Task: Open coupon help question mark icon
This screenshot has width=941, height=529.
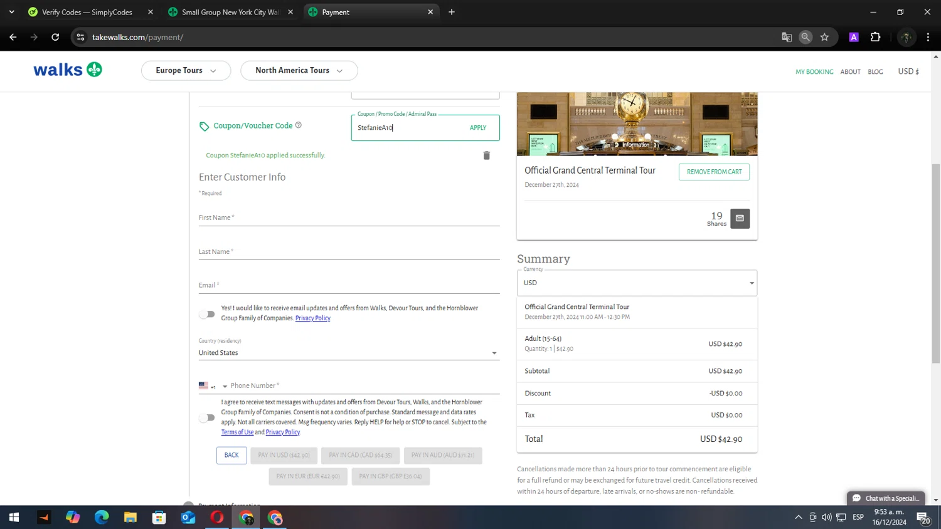Action: [x=299, y=125]
